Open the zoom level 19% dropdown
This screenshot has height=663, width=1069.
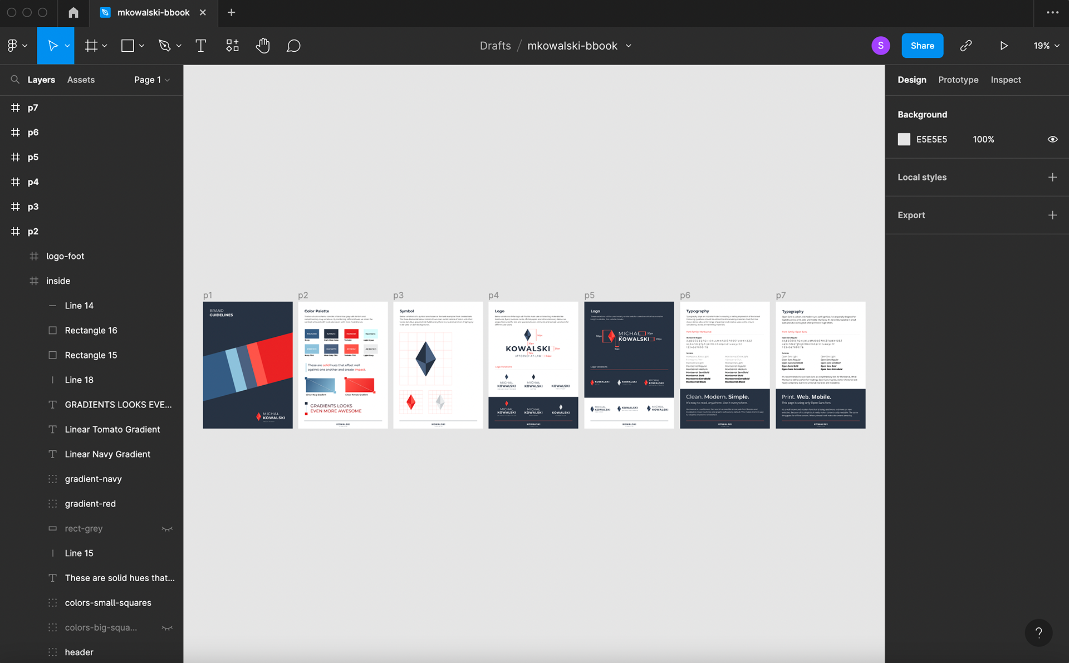1046,46
